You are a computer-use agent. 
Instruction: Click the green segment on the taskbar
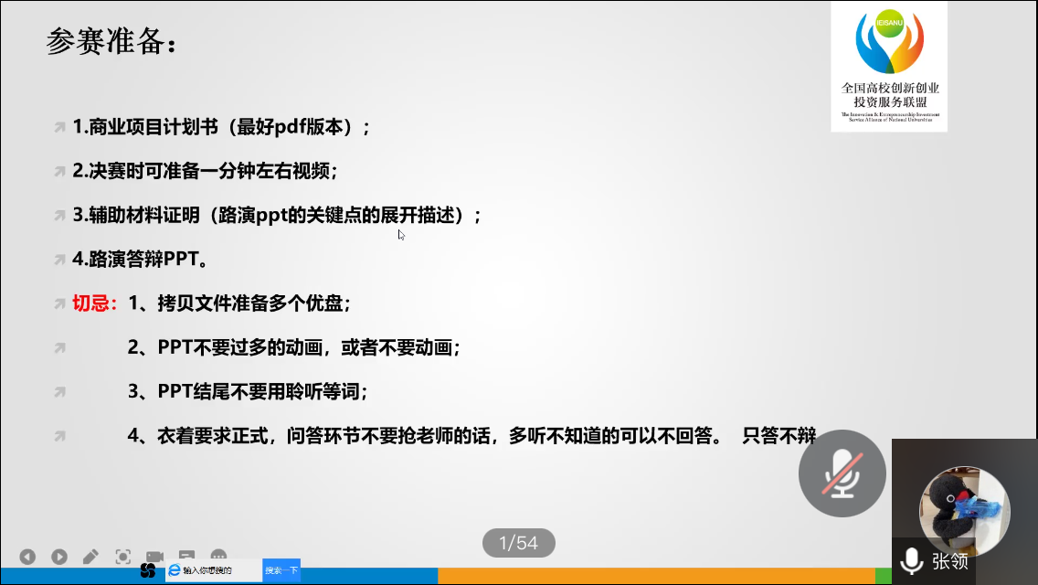[x=883, y=576]
